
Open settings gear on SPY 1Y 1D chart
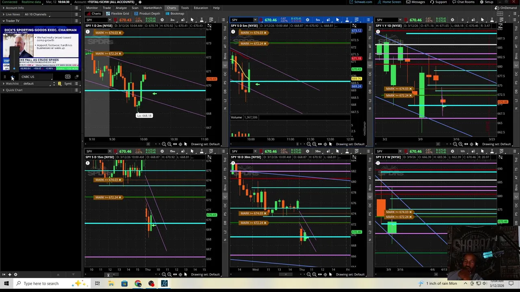pyautogui.click(x=452, y=20)
